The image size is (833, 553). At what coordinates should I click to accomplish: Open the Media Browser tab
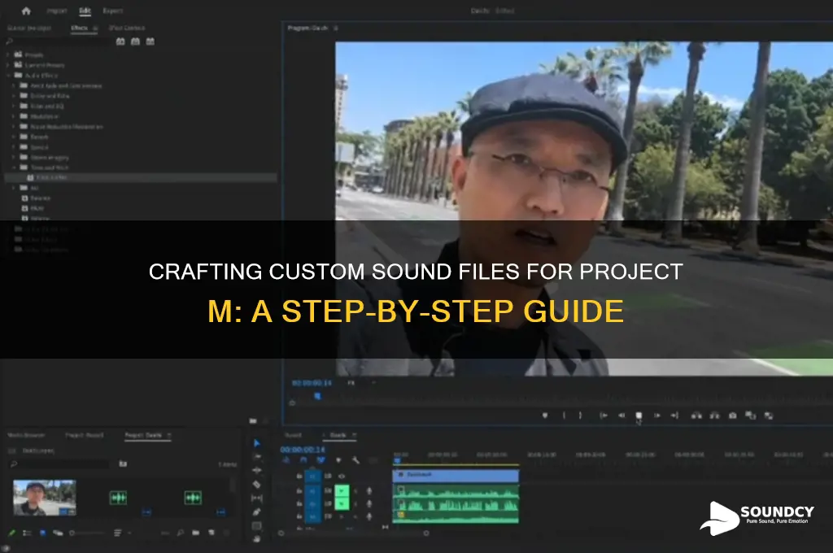point(27,435)
